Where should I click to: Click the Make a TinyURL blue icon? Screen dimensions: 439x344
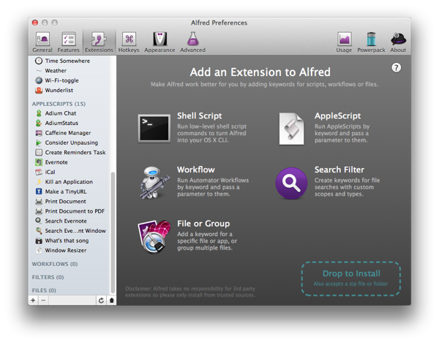click(39, 191)
